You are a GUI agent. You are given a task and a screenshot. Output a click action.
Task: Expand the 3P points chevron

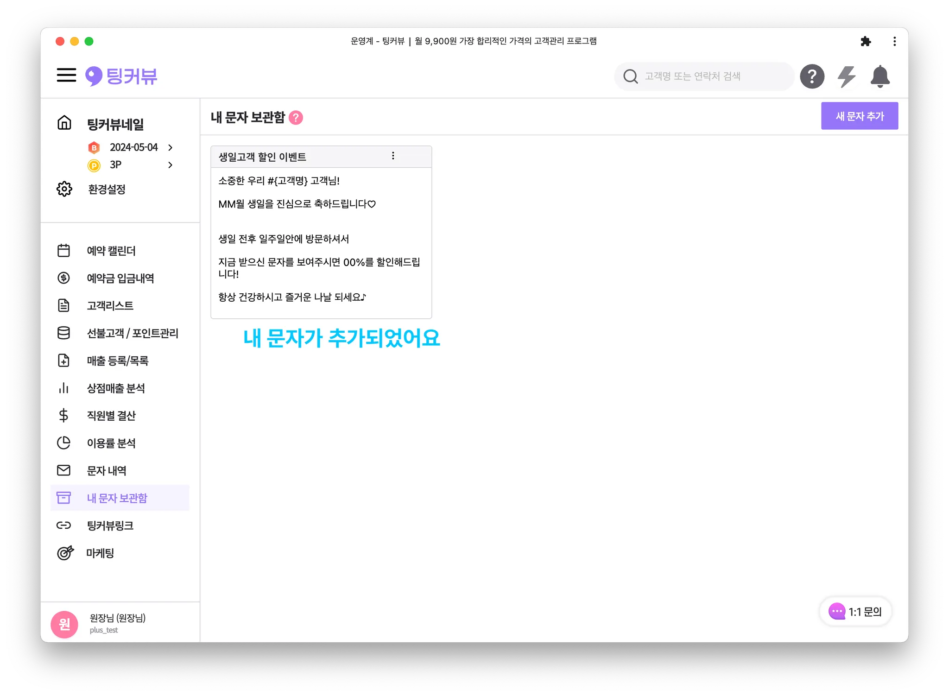(x=171, y=165)
